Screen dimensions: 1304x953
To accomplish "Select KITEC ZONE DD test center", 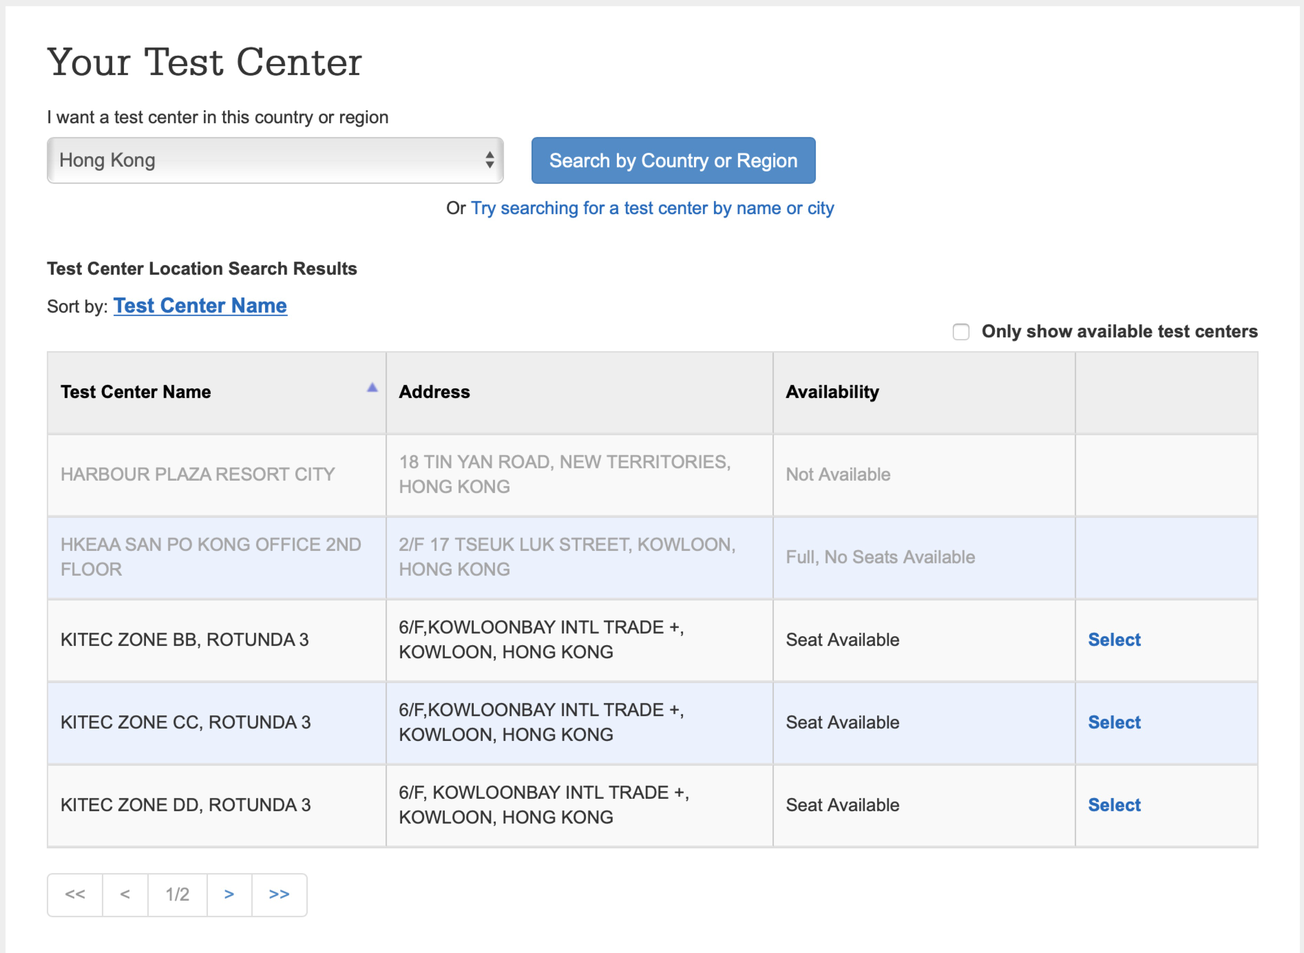I will 1113,805.
